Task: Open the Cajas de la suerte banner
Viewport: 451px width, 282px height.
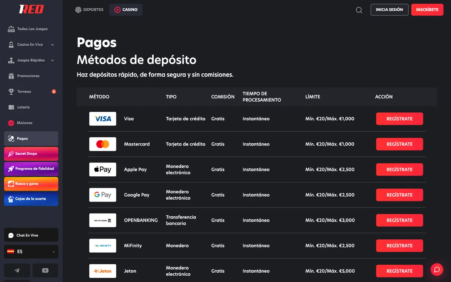Action: (31, 199)
